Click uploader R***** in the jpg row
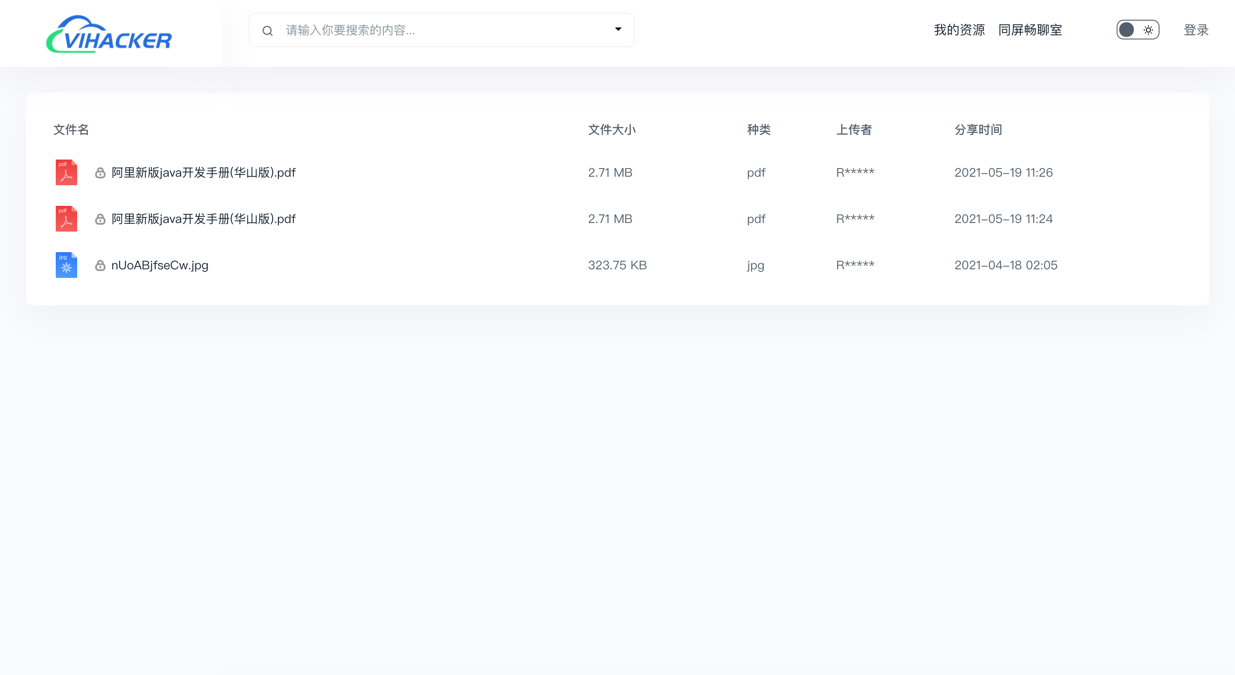1235x675 pixels. (x=855, y=265)
